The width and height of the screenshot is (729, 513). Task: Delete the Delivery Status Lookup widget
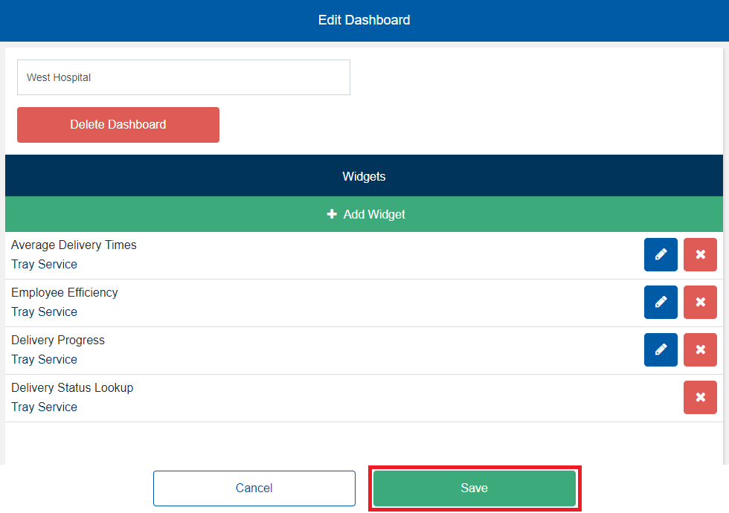pyautogui.click(x=700, y=398)
